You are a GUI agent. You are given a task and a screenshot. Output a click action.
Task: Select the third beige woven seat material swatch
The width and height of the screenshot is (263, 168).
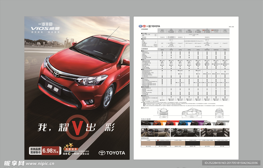[178, 143]
